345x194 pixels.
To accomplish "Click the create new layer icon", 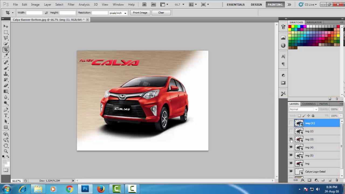I will 330,180.
